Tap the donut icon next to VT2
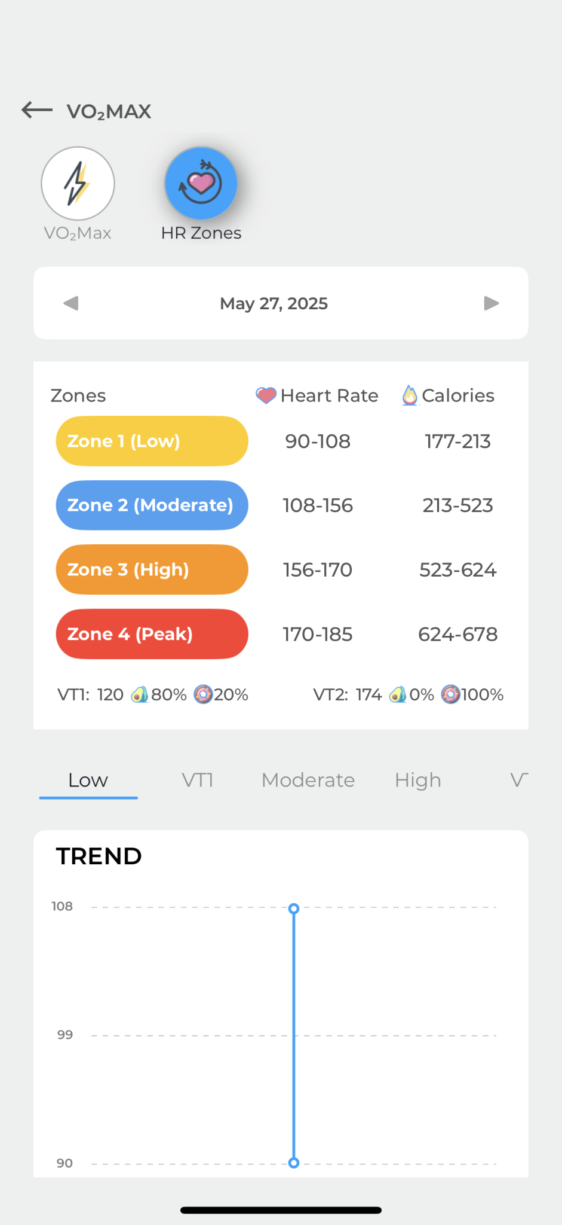The width and height of the screenshot is (562, 1225). pos(450,694)
